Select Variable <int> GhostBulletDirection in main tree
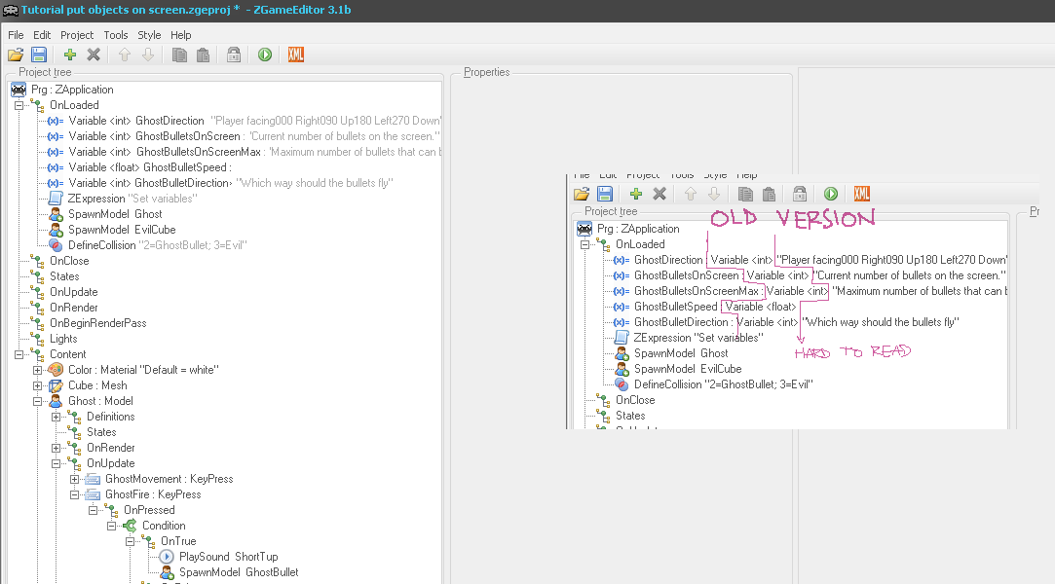The image size is (1055, 584). 149,183
